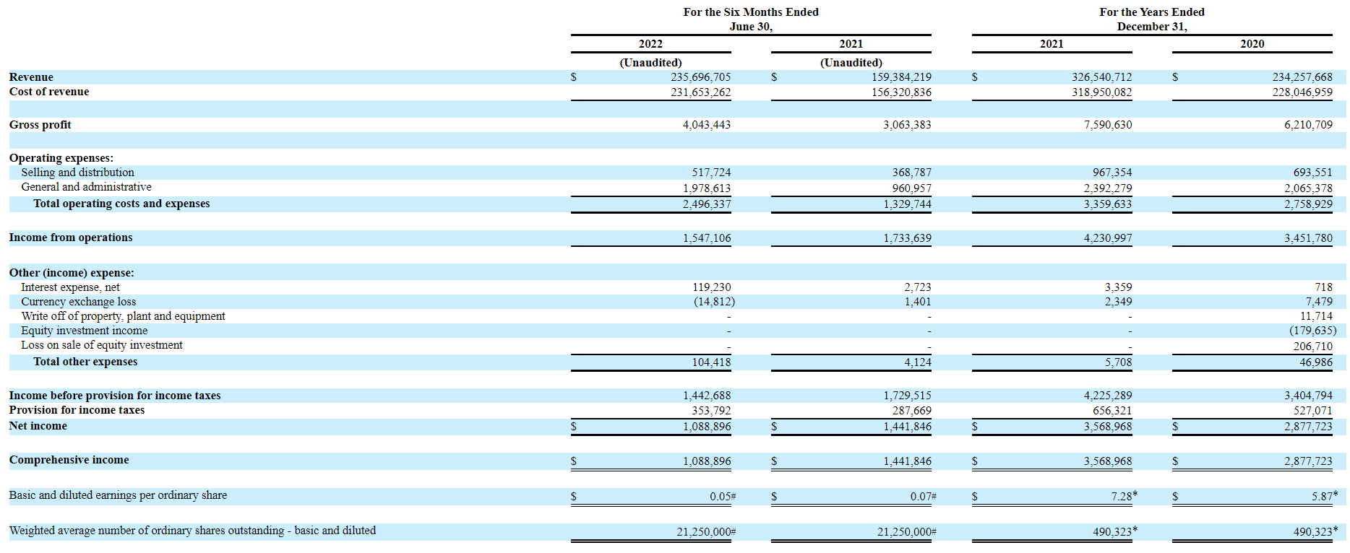Click general and administrative value 1,978,613

[x=707, y=188]
